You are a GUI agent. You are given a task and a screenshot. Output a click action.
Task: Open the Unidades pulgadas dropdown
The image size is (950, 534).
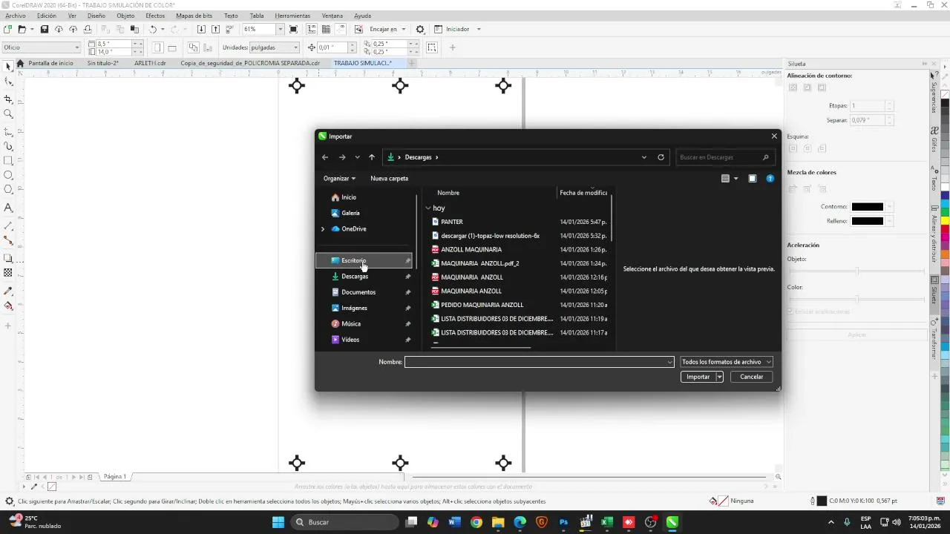click(x=295, y=47)
